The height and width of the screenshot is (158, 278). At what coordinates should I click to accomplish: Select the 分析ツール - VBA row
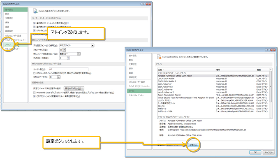[x=213, y=112]
